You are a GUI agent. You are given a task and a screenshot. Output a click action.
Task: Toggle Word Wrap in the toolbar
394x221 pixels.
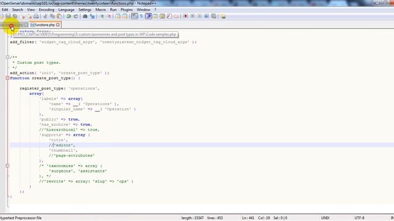coord(135,17)
